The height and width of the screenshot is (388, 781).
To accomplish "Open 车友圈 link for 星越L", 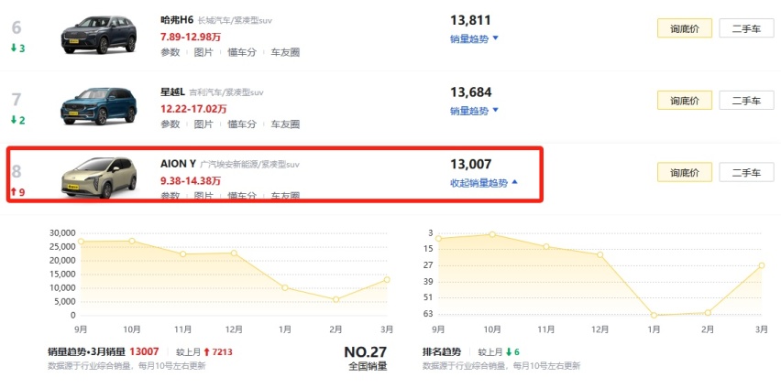I will click(x=285, y=124).
